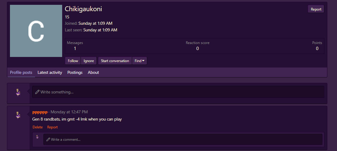
Task: Click the caret arrow next to Find
Action: pos(143,61)
